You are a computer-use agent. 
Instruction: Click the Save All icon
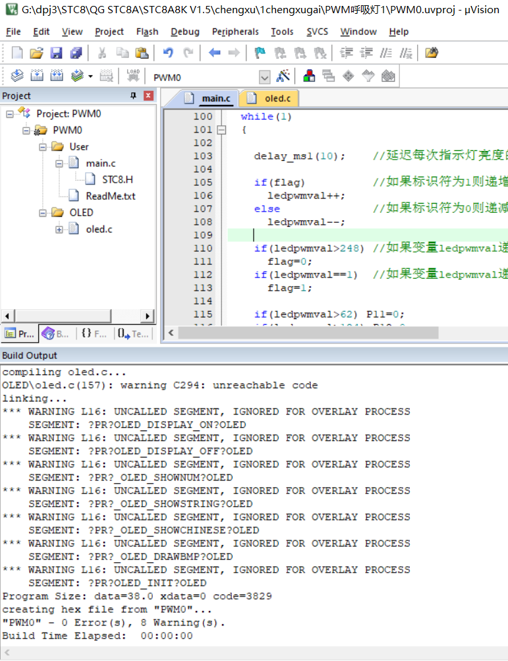coord(76,53)
